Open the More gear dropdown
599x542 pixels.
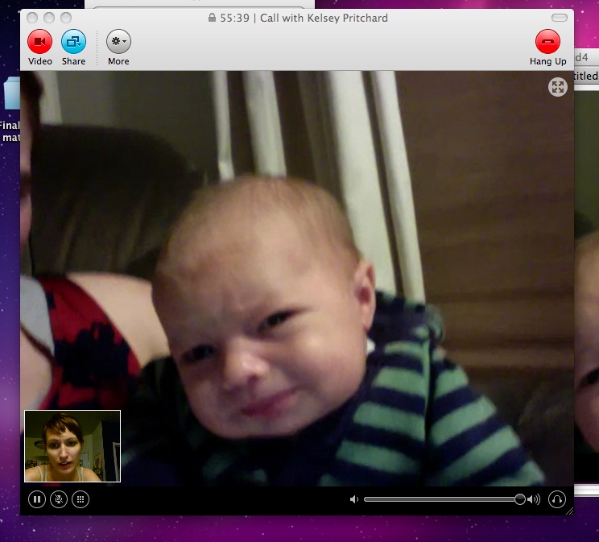118,41
